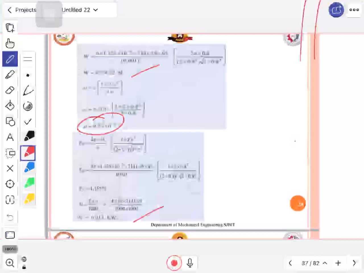
Task: Select the hand pan tool
Action: 10,44
